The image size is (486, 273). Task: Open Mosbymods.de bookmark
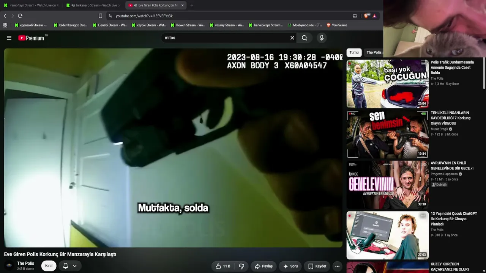click(x=305, y=25)
